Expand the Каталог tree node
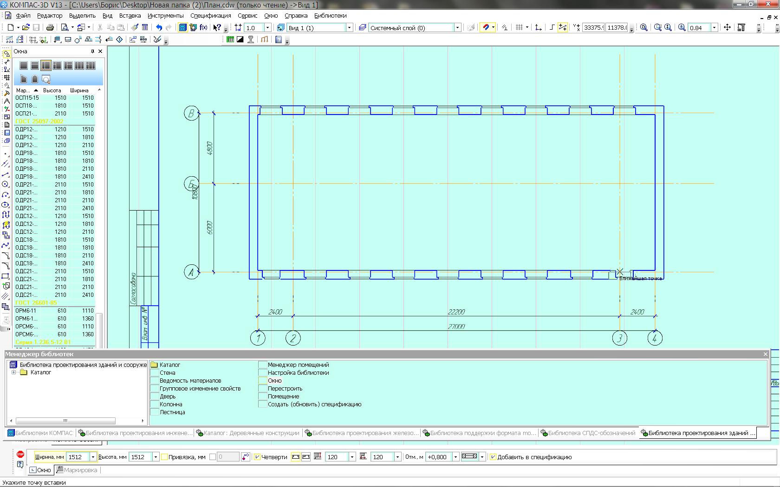 pos(14,372)
